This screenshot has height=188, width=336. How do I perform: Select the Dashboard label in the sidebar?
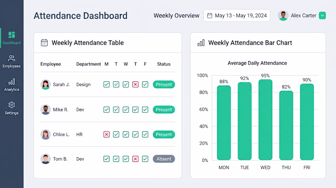click(x=12, y=43)
